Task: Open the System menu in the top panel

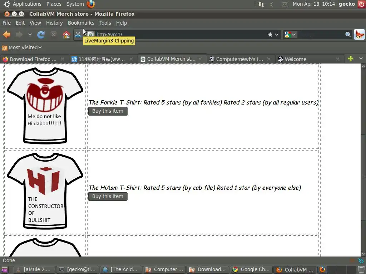Action: pyautogui.click(x=75, y=4)
